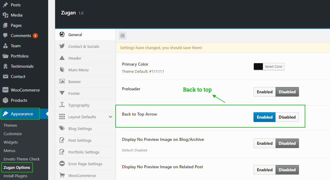Open the Contact & Socials Twitter icon section

62,46
